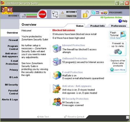Click the Outbound Protection computer icon
The image size is (130, 122).
57,62
